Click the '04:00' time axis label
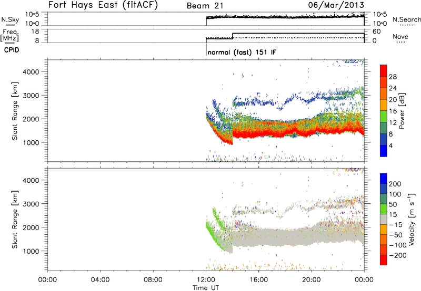421x291 pixels. coord(101,280)
